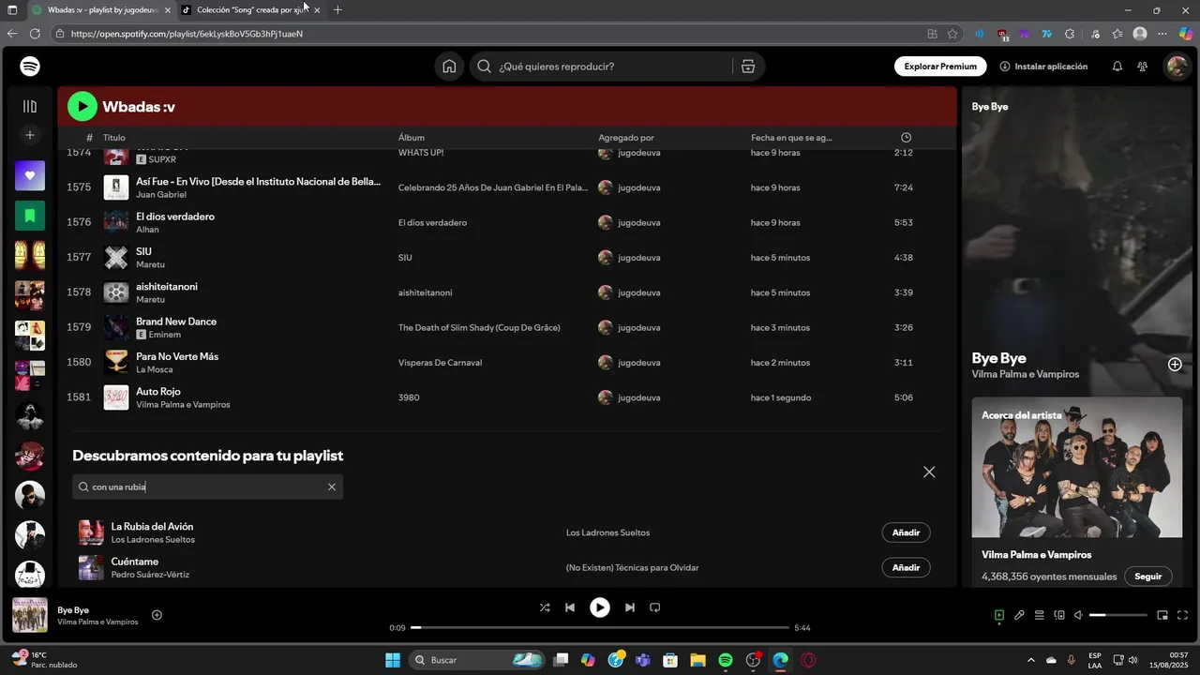
Task: Change duration column sort via clock icon
Action: pos(906,138)
